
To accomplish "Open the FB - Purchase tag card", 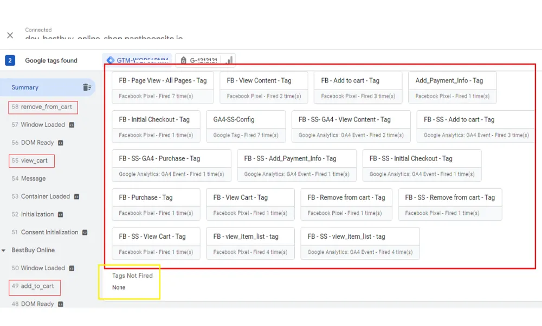I will point(156,204).
